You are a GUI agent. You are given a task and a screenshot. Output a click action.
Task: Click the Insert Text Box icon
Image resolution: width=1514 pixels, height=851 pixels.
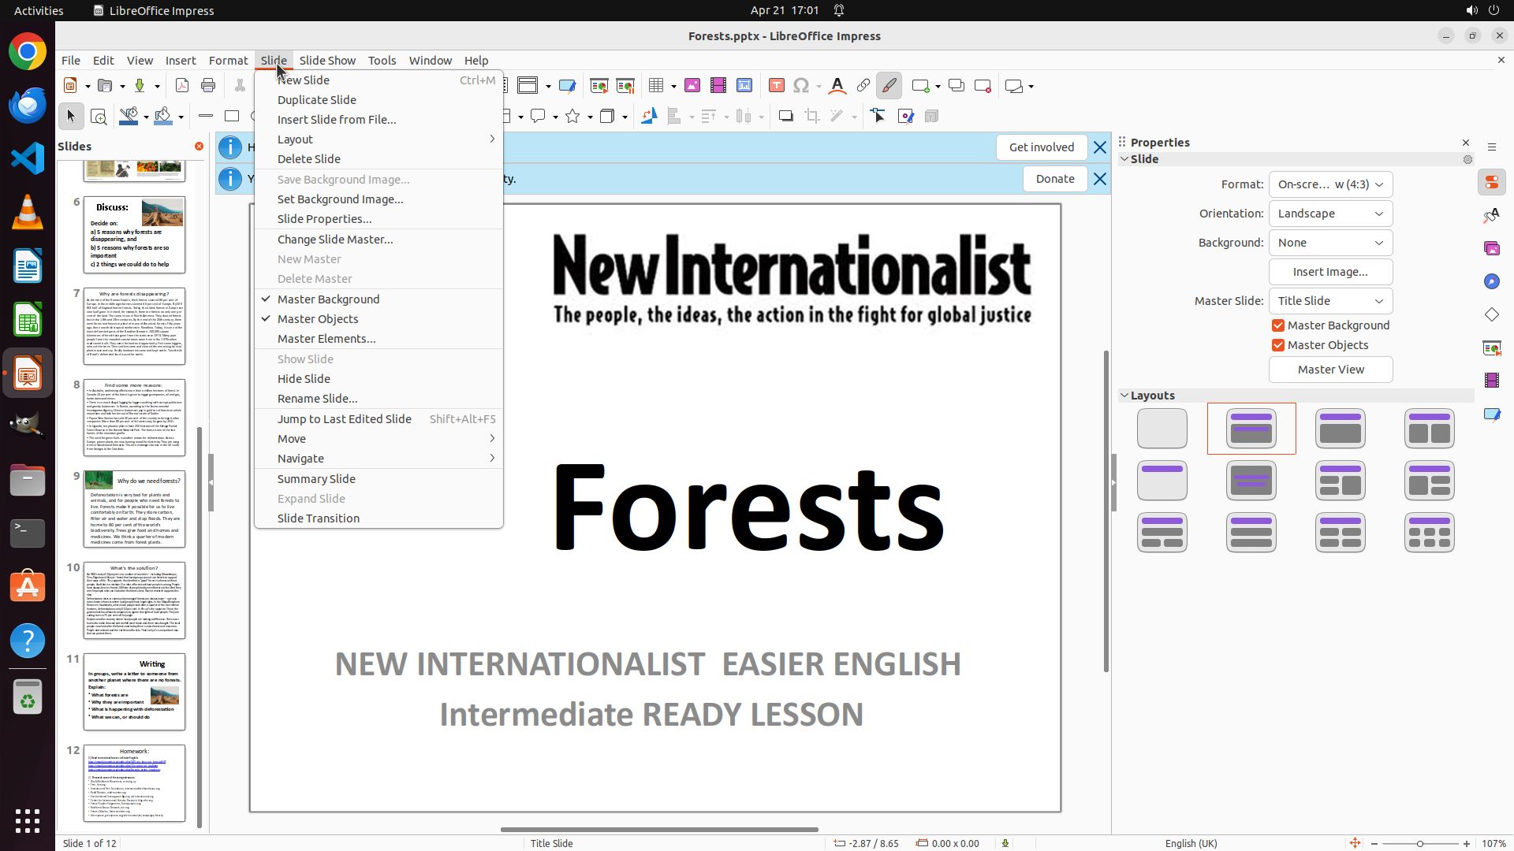(776, 86)
